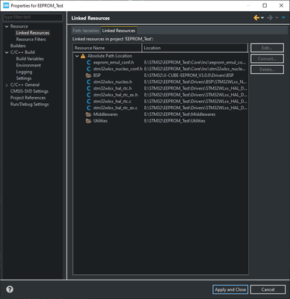Click the type filter text field
Image resolution: width=290 pixels, height=299 pixels.
(x=33, y=17)
